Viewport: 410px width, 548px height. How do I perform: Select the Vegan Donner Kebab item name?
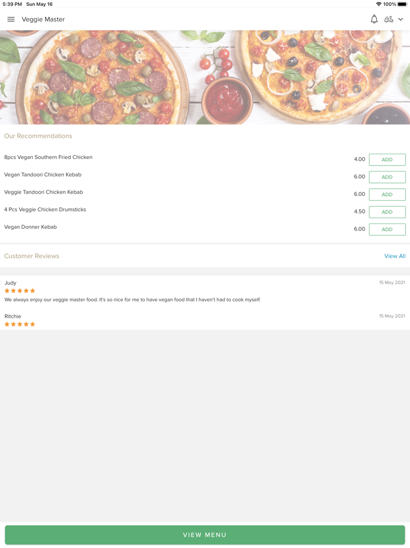(x=30, y=227)
